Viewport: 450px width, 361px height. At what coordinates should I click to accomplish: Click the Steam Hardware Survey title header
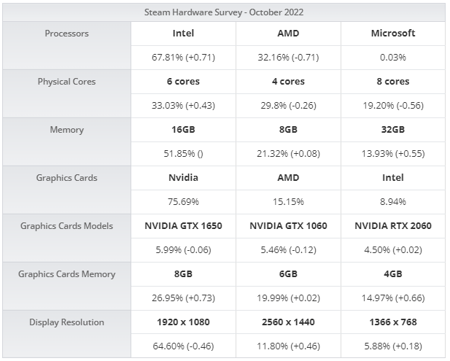[x=225, y=12]
